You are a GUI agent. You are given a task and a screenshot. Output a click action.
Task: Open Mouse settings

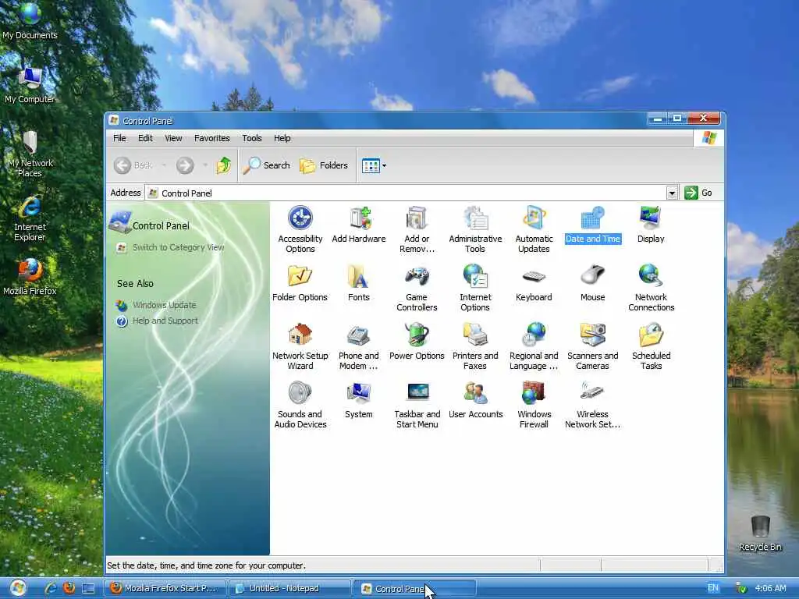coord(593,283)
